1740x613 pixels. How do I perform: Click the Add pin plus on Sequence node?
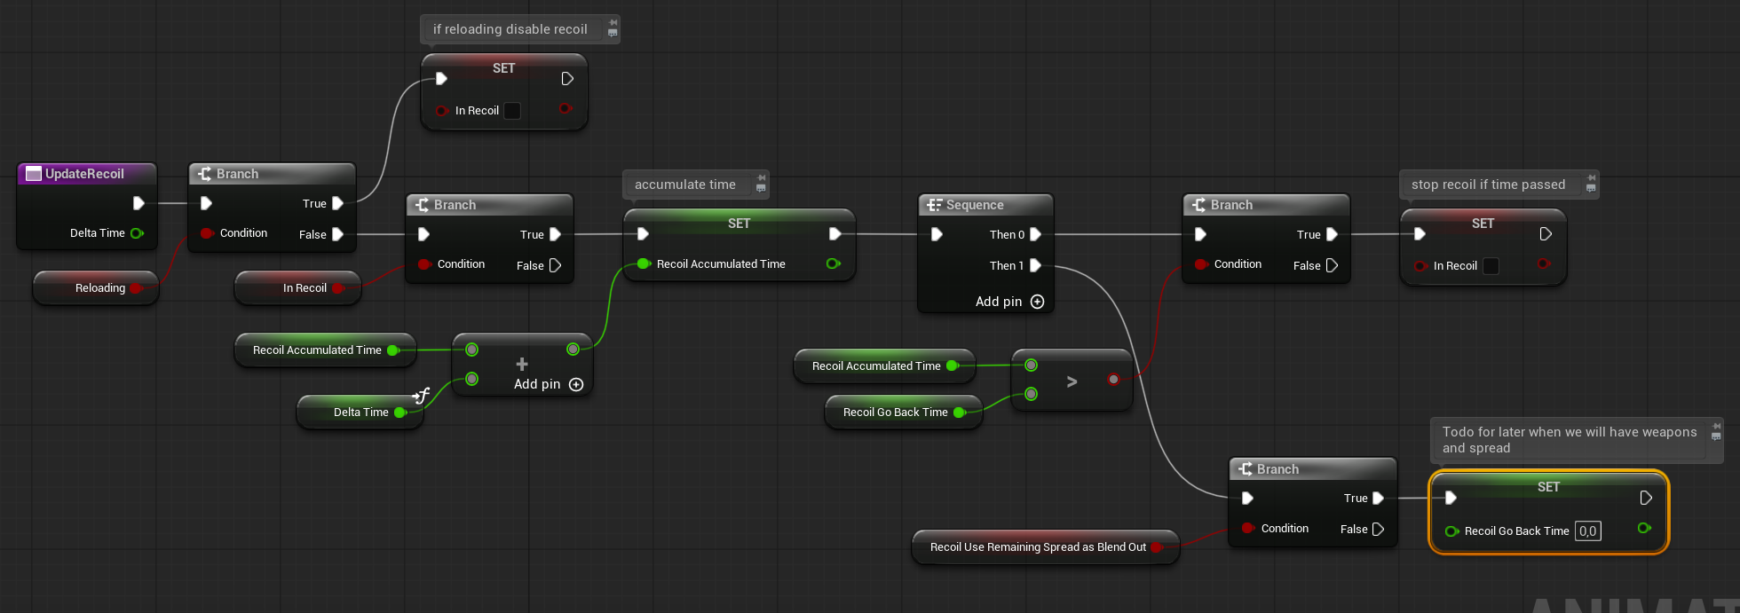pos(1037,302)
